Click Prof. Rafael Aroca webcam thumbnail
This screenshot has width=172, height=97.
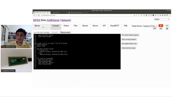pos(16,37)
